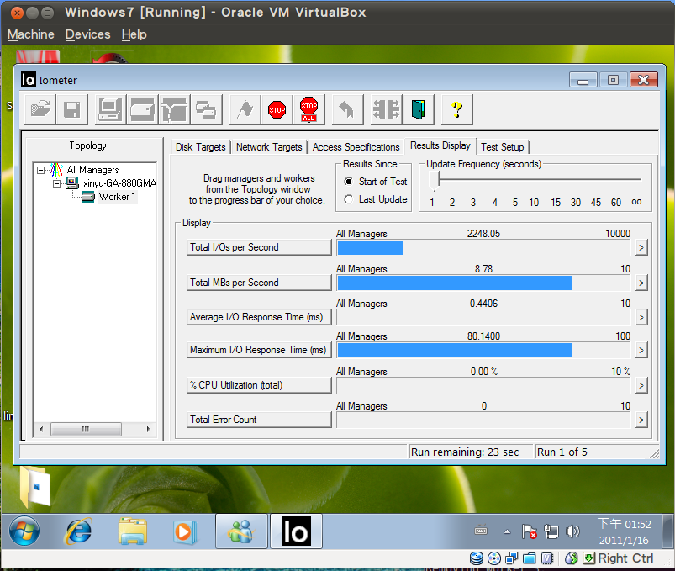
Task: Click Maximum I/O Response Time progress bar
Action: tap(484, 350)
